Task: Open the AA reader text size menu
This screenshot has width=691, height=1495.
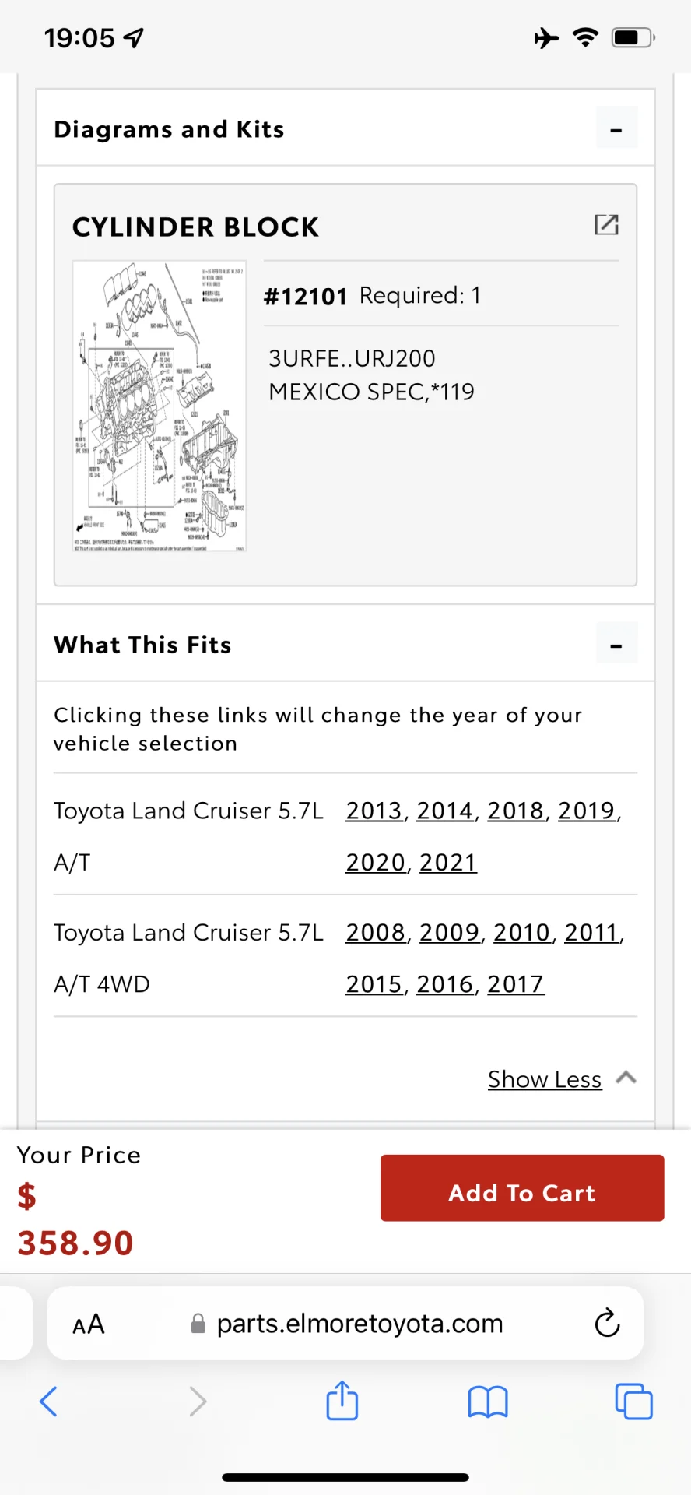Action: [x=89, y=1324]
